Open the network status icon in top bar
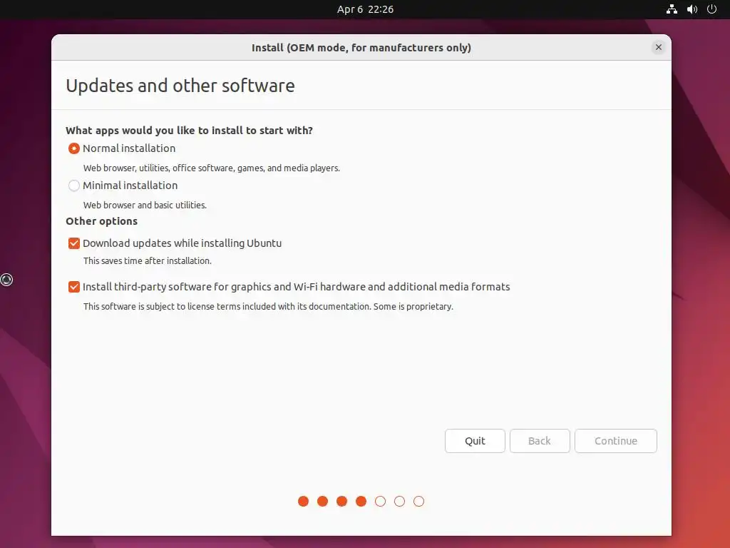The image size is (730, 548). coord(672,9)
